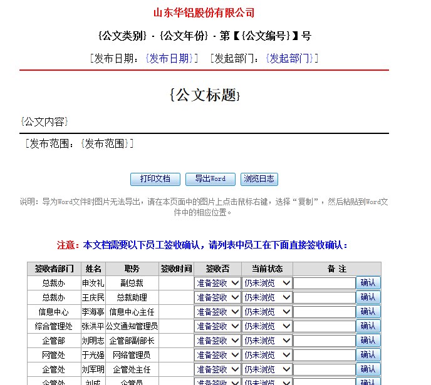
Task: Focus the 备注 field in 李海亭's row
Action: (324, 312)
